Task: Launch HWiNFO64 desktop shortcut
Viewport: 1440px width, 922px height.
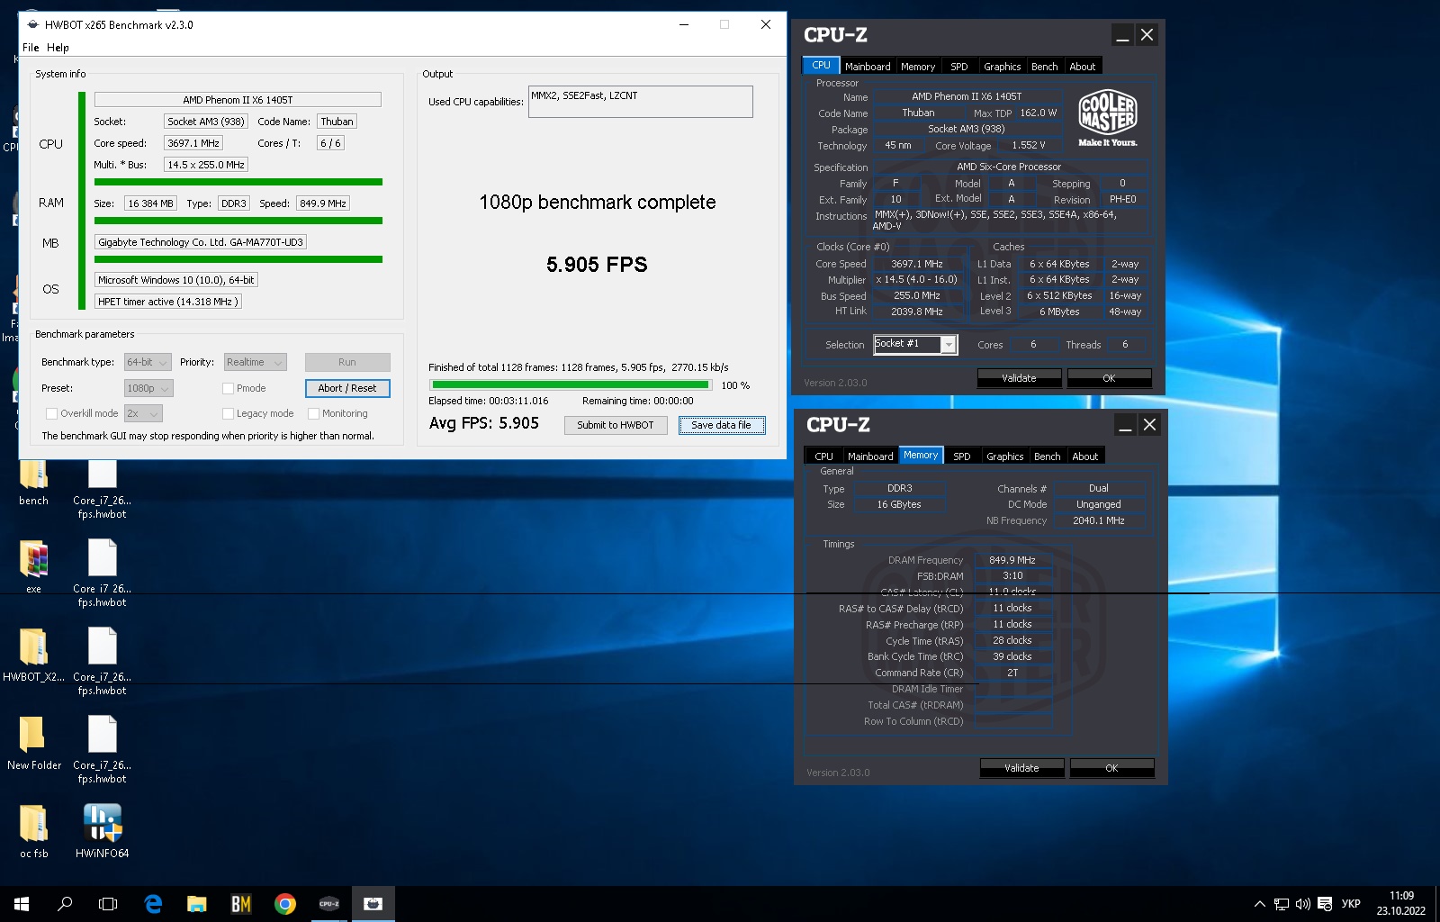Action: pyautogui.click(x=102, y=832)
